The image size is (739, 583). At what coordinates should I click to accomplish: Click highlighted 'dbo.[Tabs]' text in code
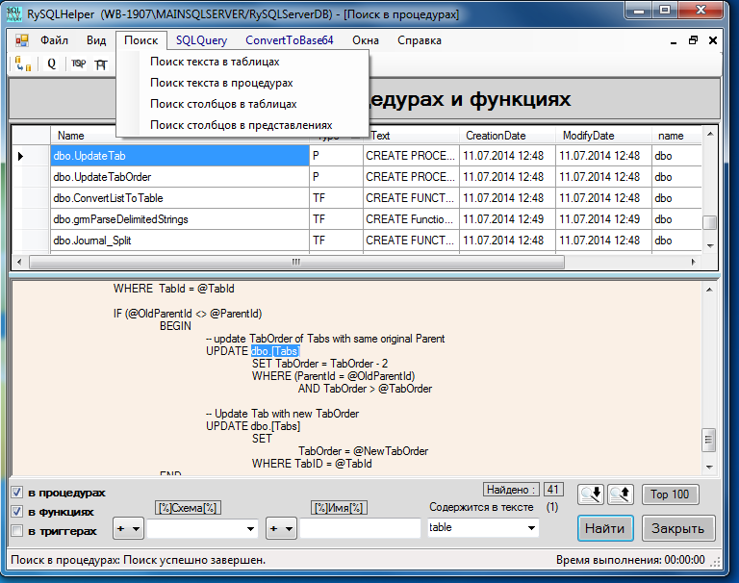tap(275, 351)
